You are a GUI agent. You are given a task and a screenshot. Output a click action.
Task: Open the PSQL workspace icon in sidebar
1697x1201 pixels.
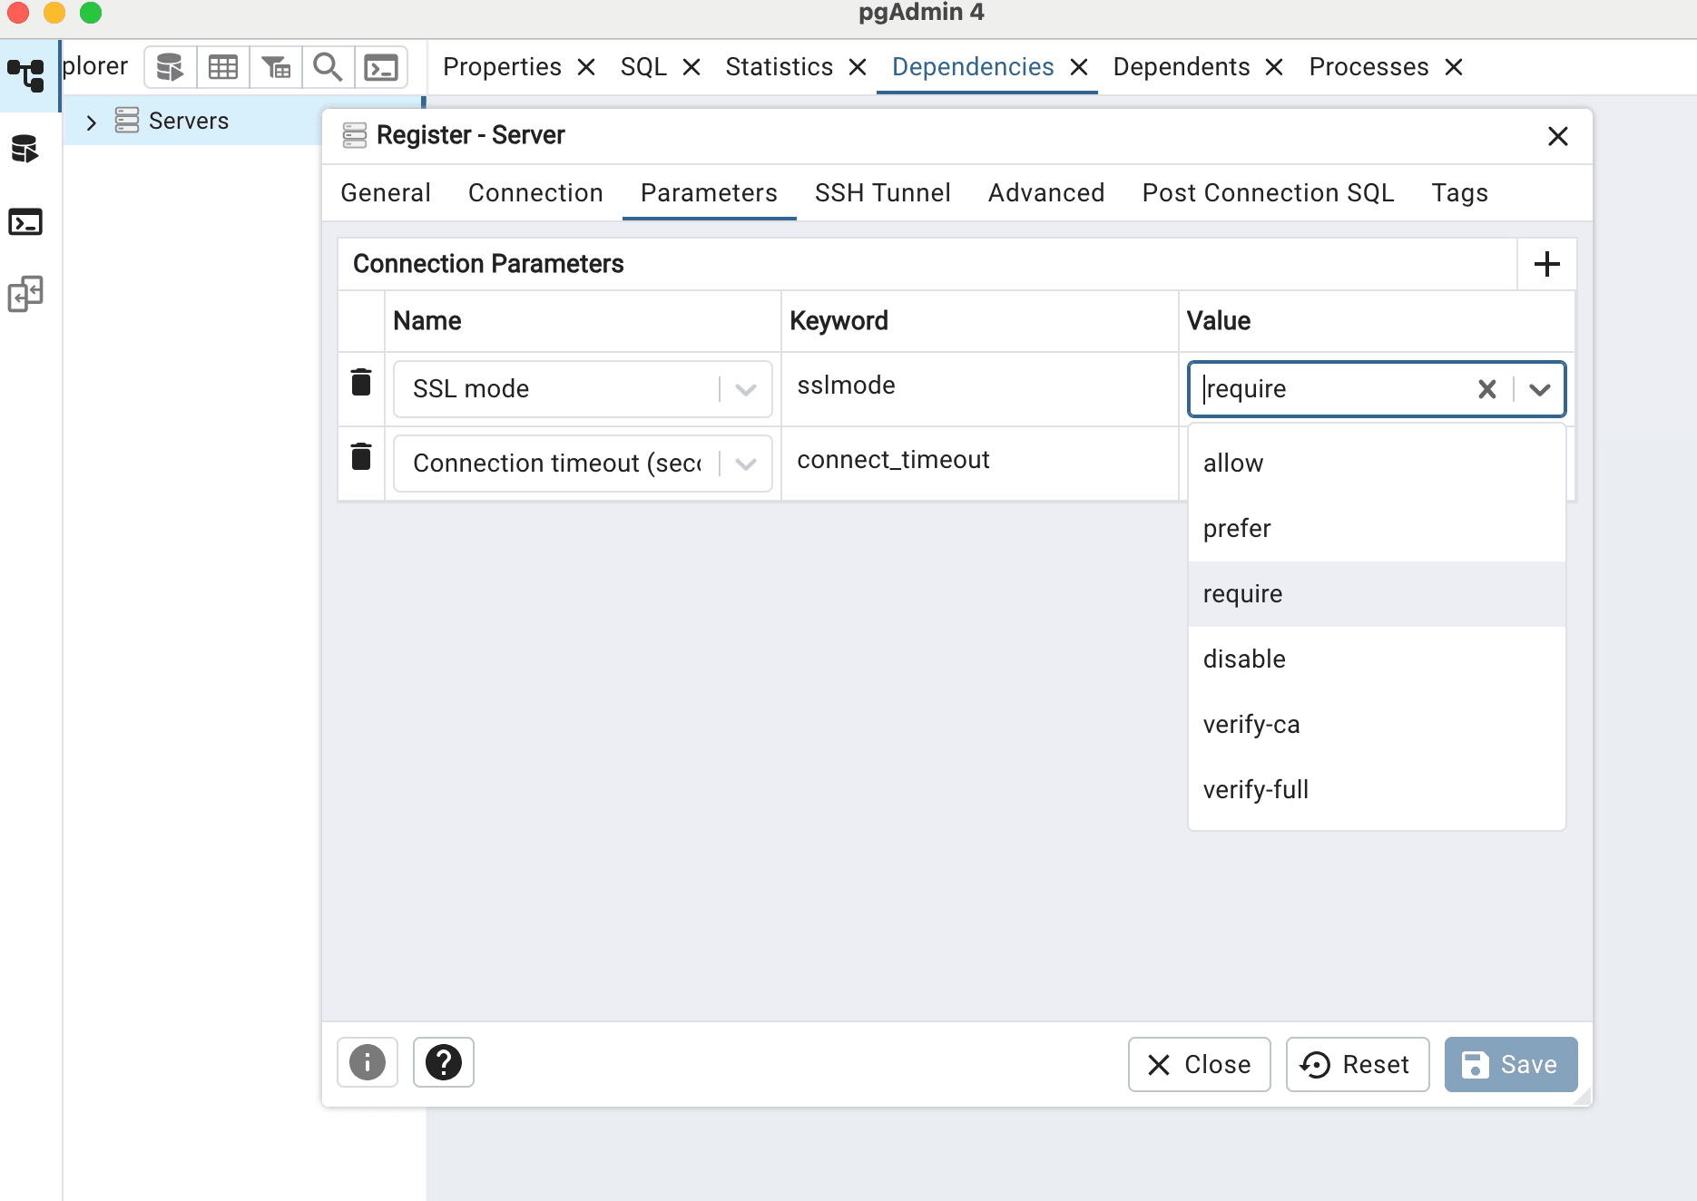(x=25, y=222)
